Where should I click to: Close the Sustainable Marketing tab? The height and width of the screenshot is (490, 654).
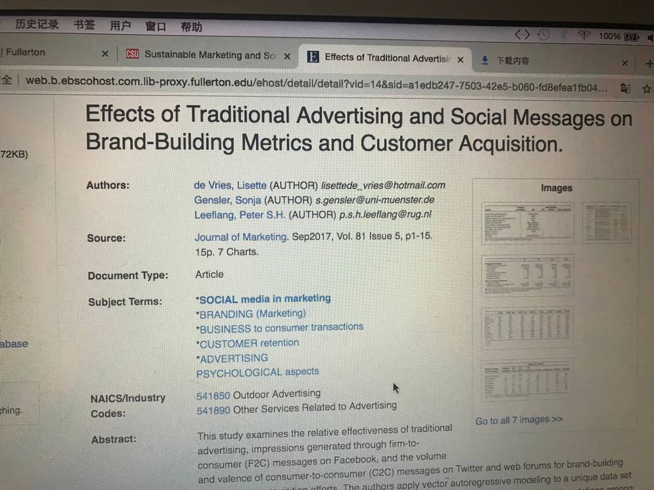(x=287, y=56)
